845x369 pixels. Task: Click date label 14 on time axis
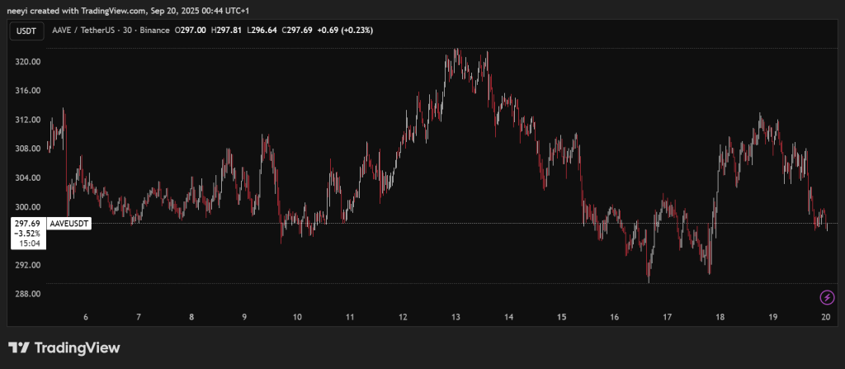pos(508,318)
